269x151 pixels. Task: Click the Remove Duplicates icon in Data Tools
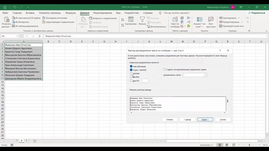click(x=182, y=22)
